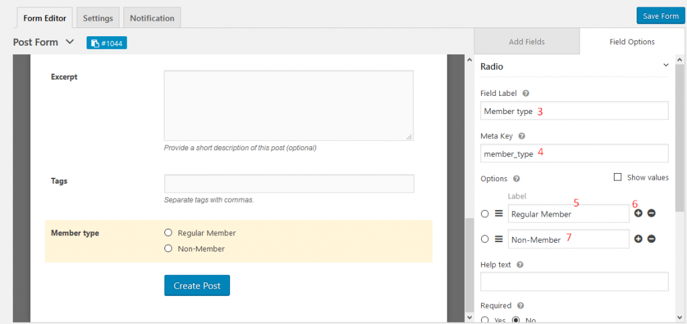Image resolution: width=687 pixels, height=324 pixels.
Task: Switch to the Add Fields tab
Action: tap(527, 42)
